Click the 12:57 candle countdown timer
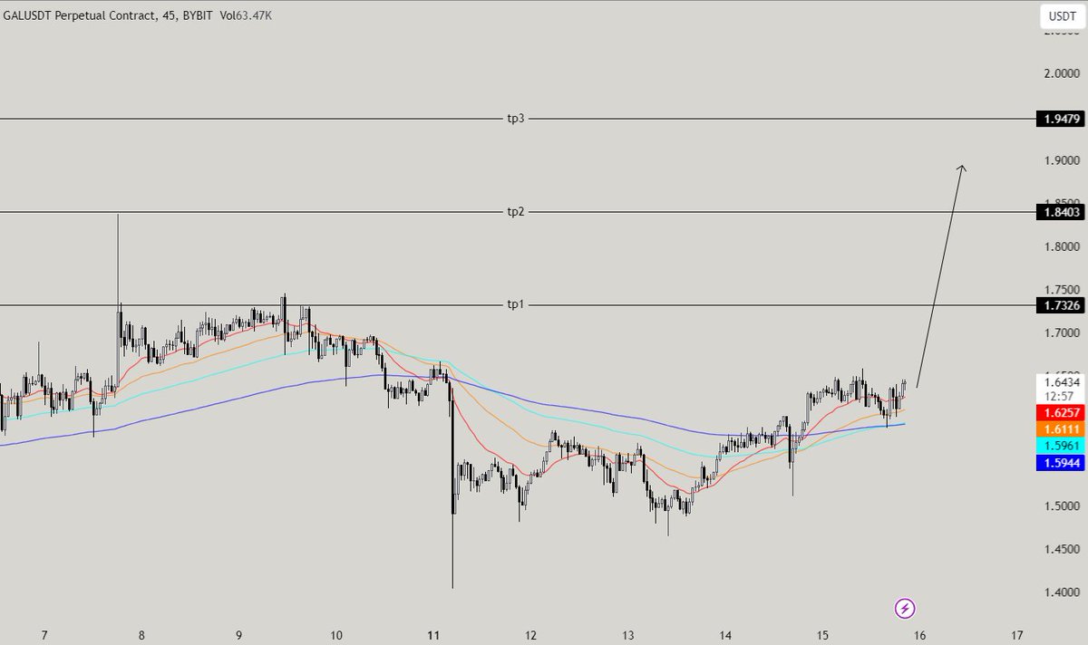 coord(1057,396)
